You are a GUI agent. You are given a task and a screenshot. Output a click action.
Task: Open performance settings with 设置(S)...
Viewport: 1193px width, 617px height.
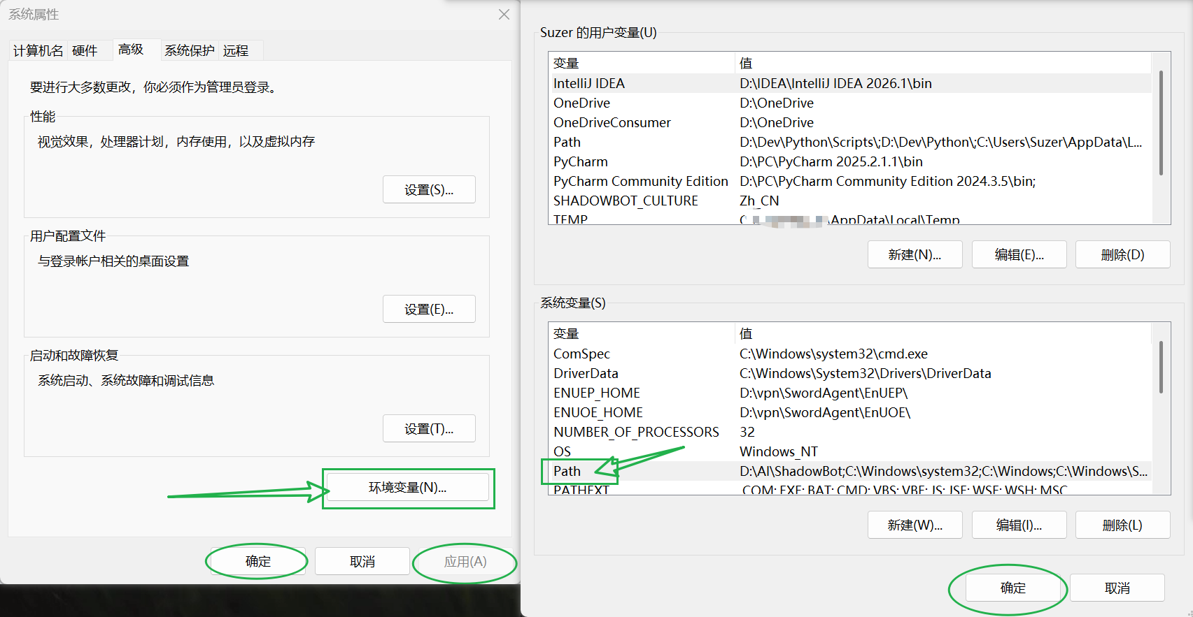[429, 190]
